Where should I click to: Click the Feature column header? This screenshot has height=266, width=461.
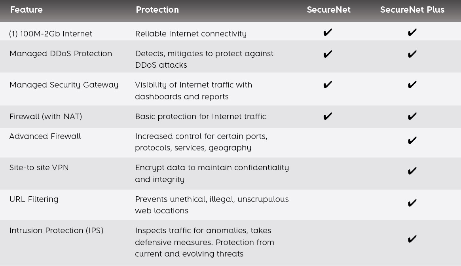tap(26, 10)
